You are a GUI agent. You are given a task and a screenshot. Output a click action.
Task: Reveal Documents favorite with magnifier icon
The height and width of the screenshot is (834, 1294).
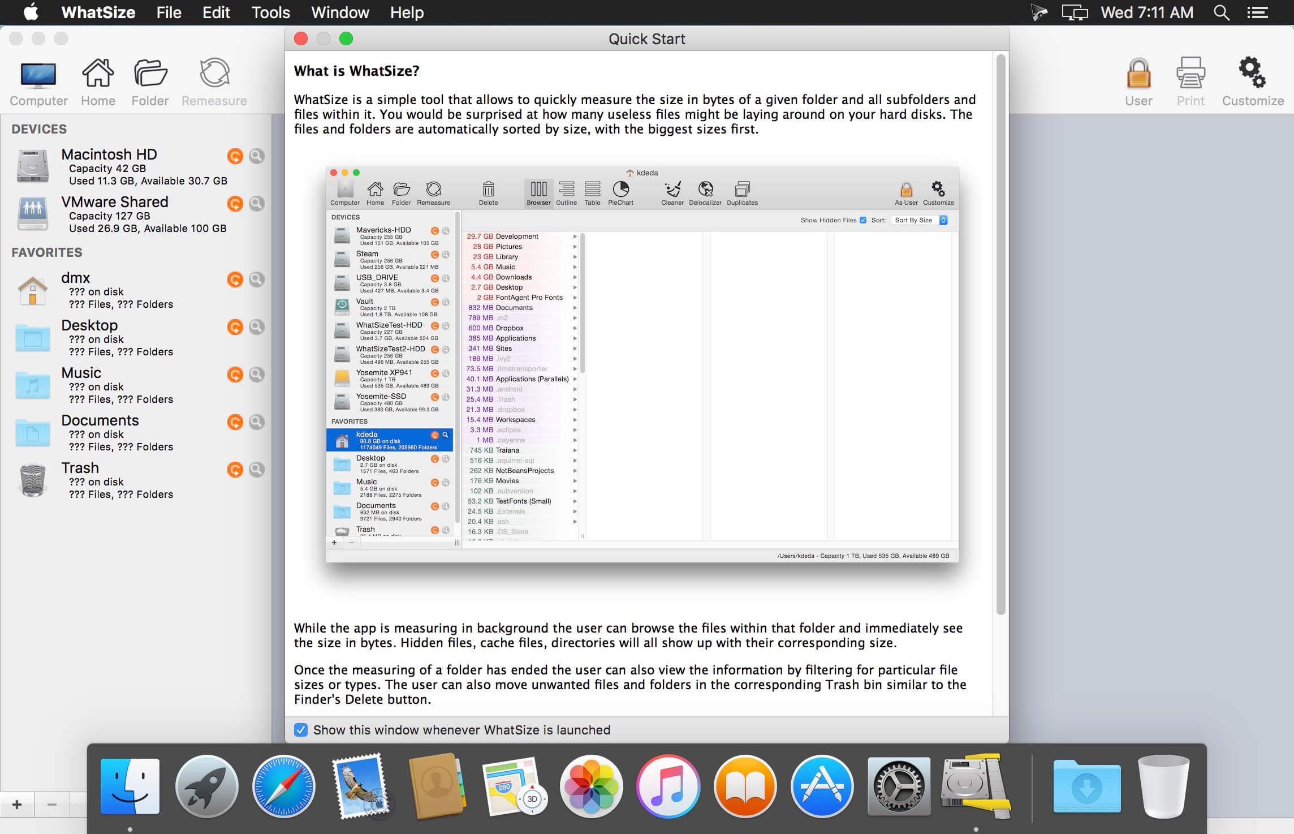(257, 422)
